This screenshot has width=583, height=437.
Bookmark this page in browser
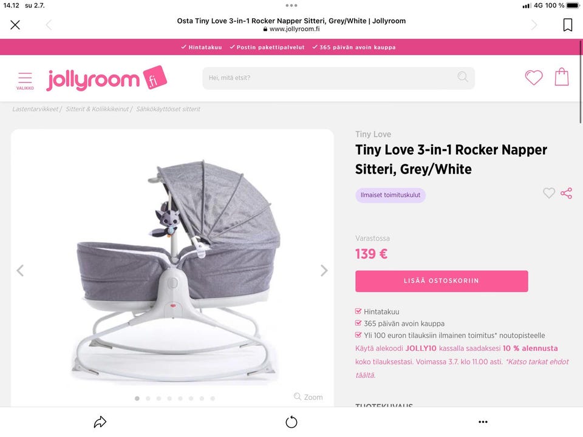[567, 25]
